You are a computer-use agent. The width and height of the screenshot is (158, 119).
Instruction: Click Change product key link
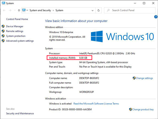[x=143, y=110]
